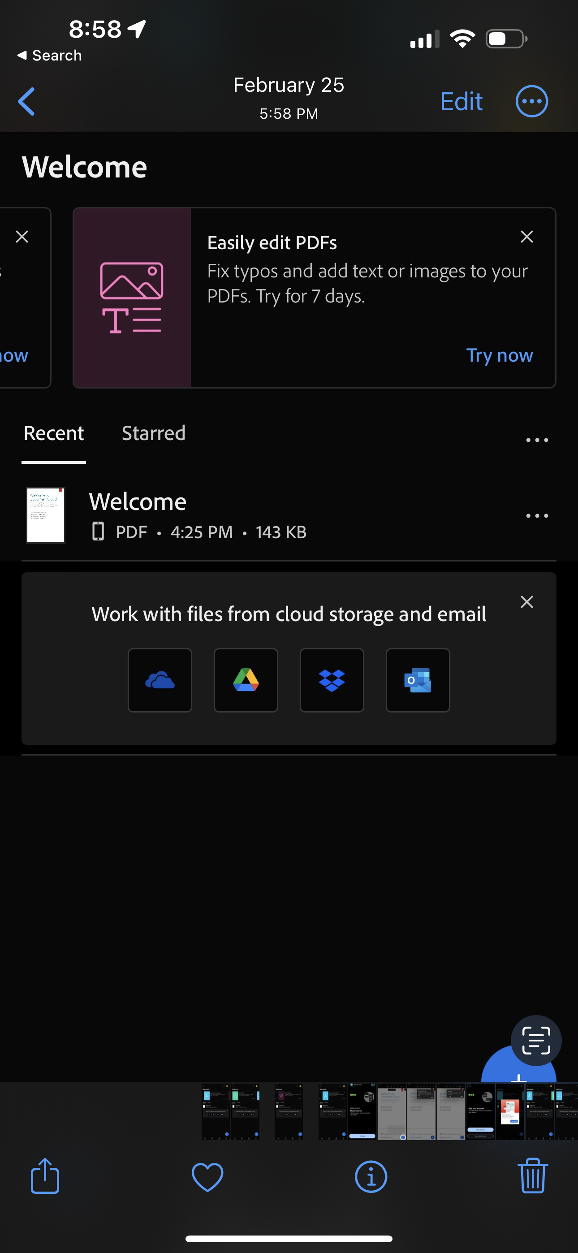Tap the Live Text scan icon

[x=536, y=1041]
